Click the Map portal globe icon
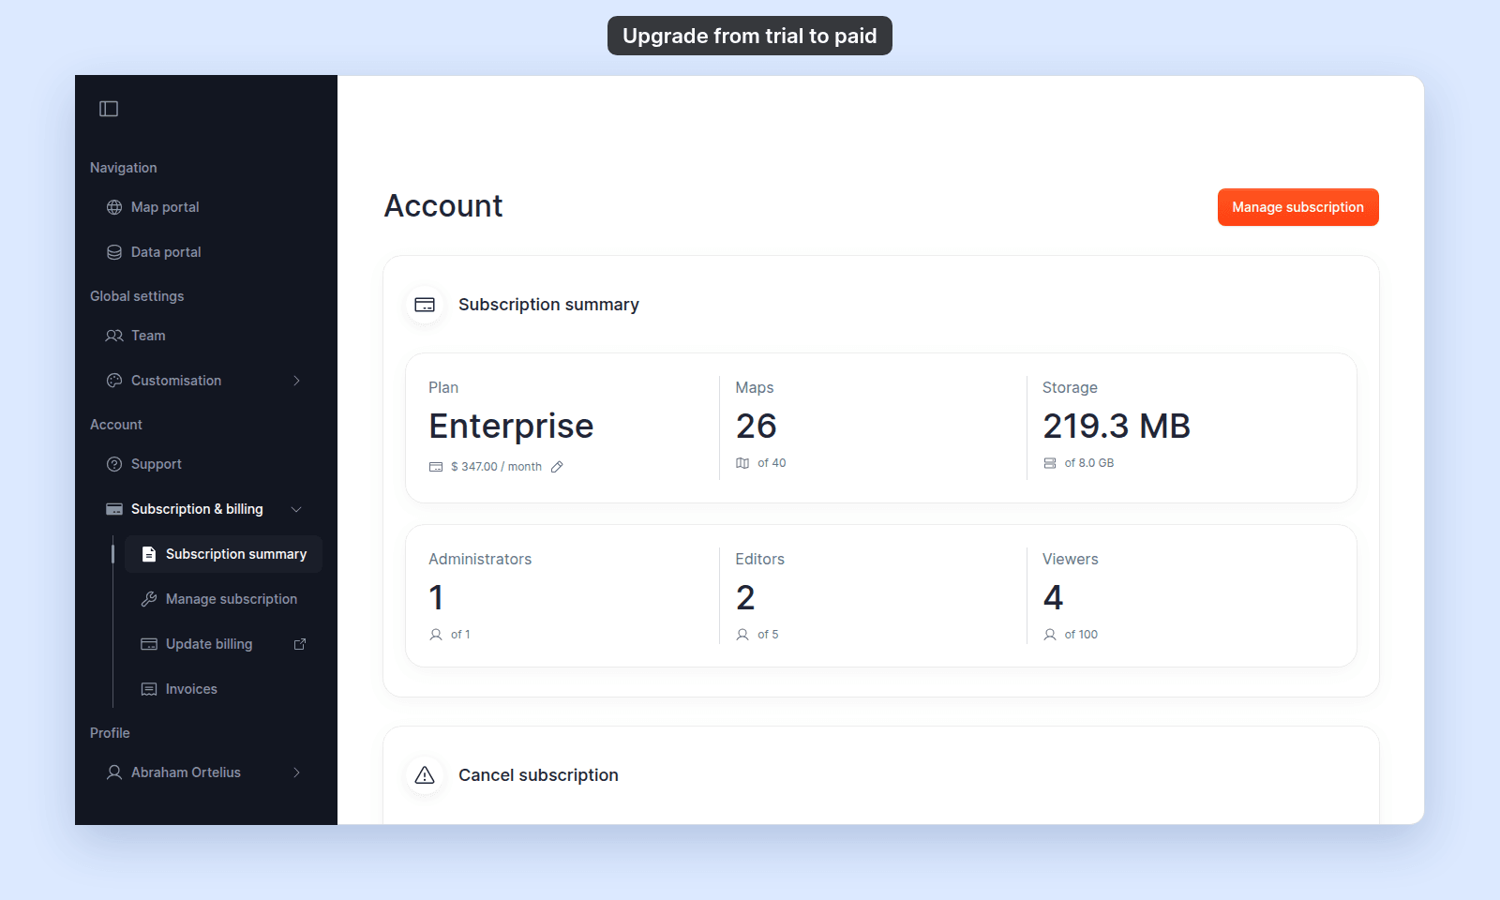 pos(114,207)
